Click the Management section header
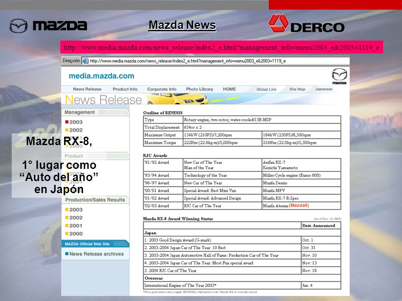 [x=95, y=112]
